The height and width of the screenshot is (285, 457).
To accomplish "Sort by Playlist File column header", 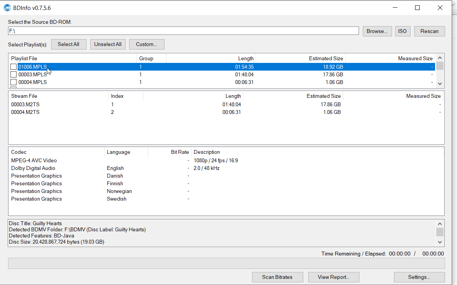I will 73,58.
